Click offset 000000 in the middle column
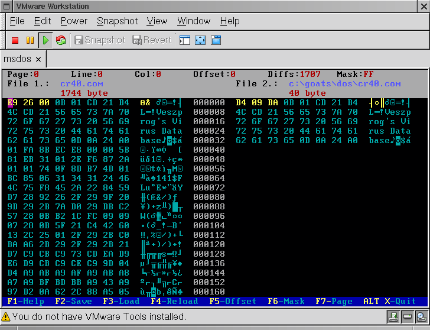This screenshot has height=330, width=430. 209,103
